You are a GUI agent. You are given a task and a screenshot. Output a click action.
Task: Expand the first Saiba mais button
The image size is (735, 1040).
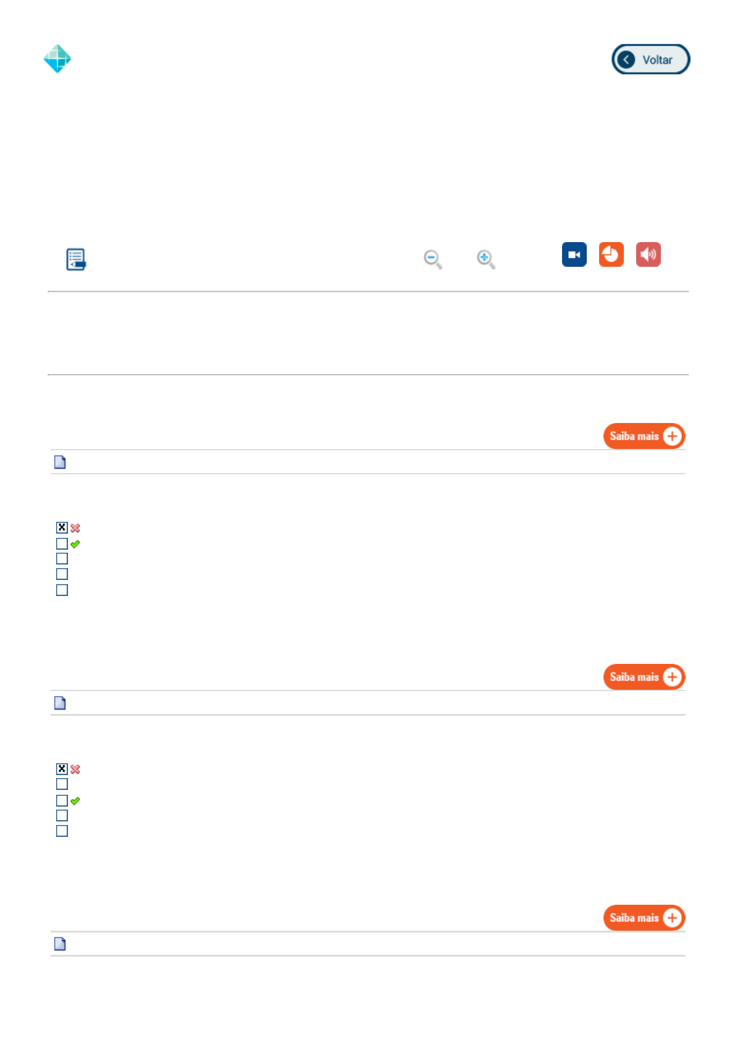(x=644, y=436)
